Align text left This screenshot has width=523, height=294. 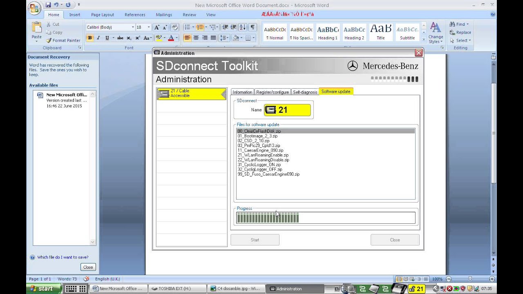click(x=187, y=38)
